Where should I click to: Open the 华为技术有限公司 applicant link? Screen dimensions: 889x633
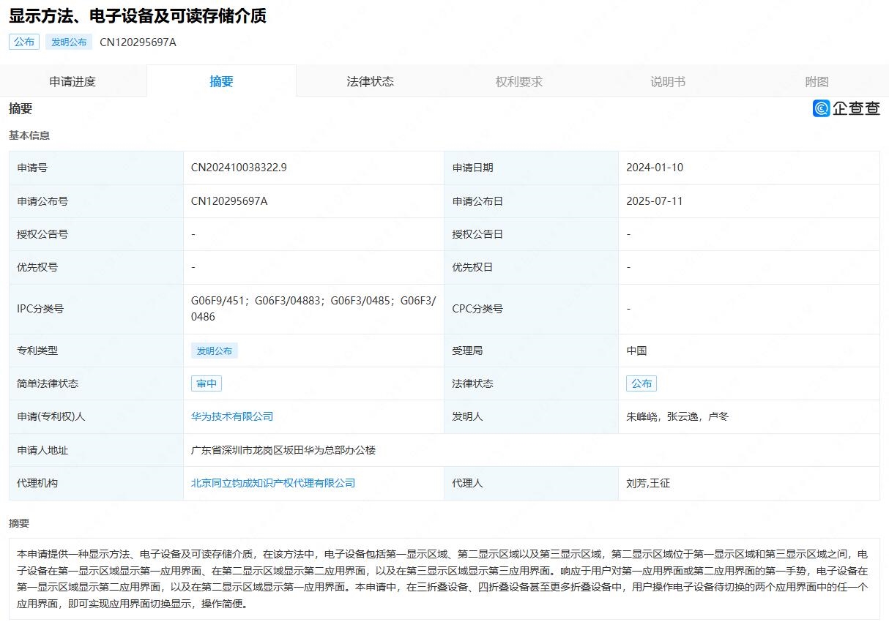(232, 416)
